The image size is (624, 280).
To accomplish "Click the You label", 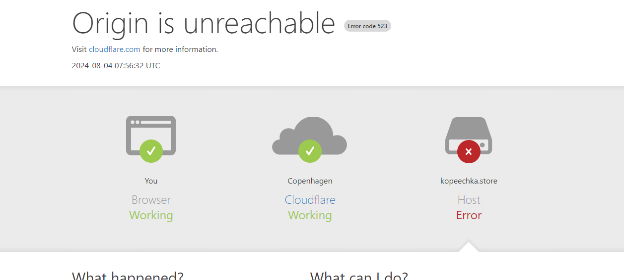I will [x=151, y=181].
